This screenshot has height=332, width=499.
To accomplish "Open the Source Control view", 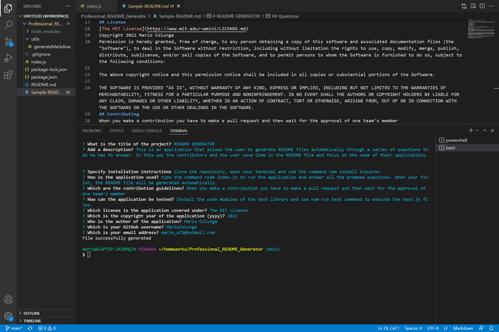I will (x=7, y=42).
